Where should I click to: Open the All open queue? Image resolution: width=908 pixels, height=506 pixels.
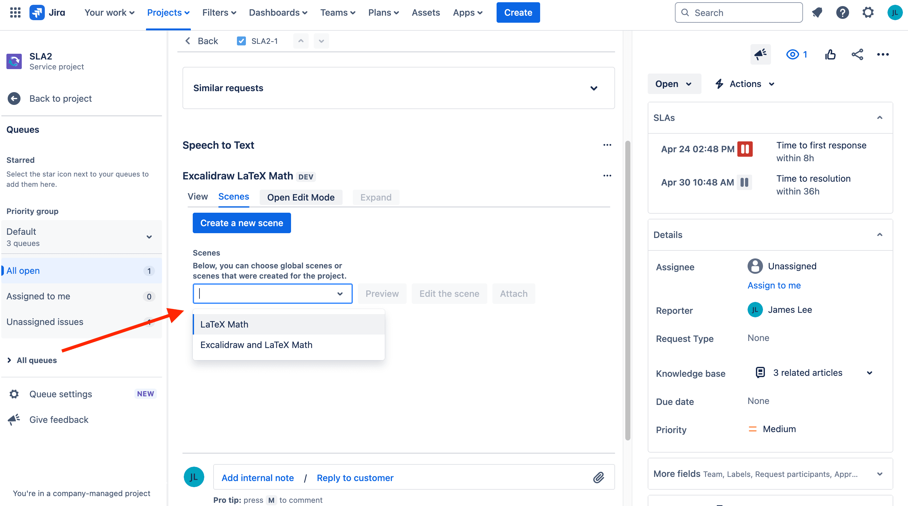(81, 271)
